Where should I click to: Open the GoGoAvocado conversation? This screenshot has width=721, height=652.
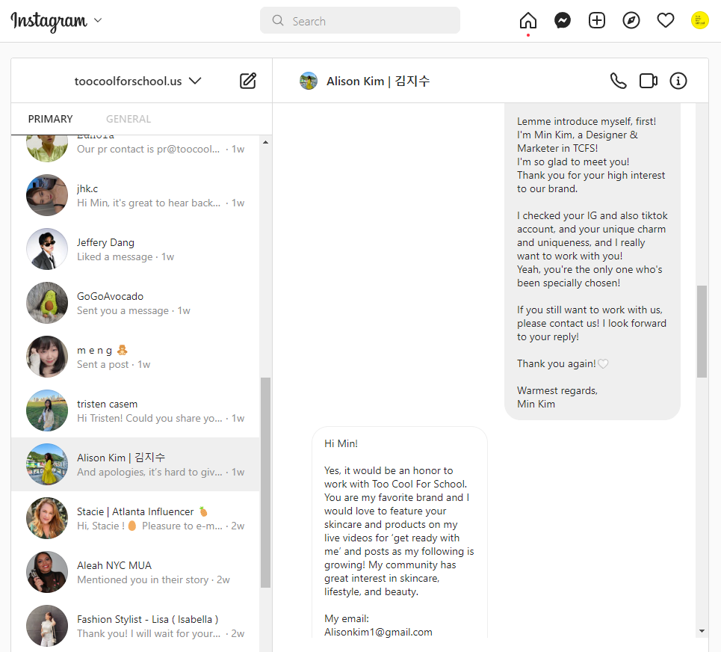(x=136, y=303)
